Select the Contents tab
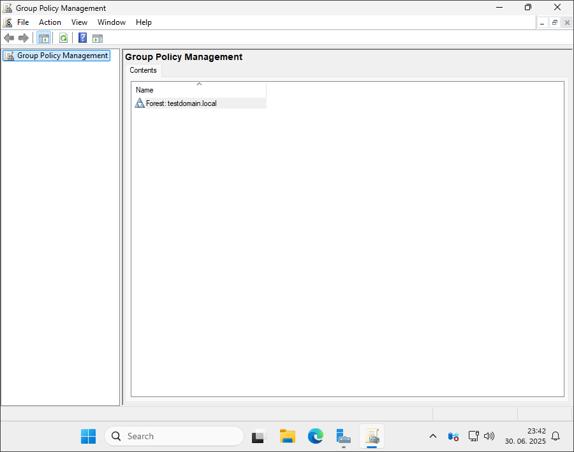Viewport: 574px width, 452px height. coord(143,70)
